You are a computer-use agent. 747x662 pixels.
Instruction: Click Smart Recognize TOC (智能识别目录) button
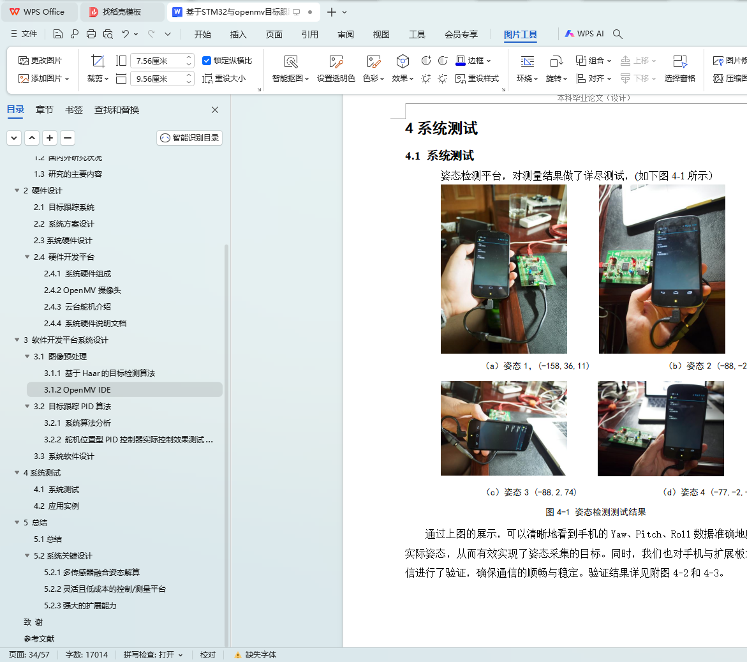[189, 138]
